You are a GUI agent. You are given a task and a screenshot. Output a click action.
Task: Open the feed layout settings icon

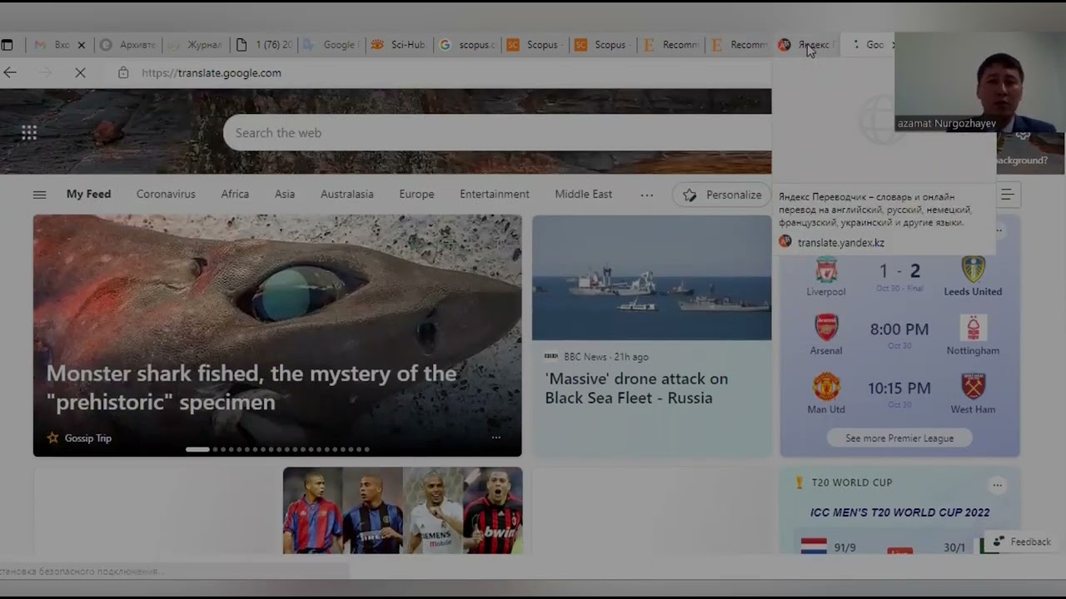click(1007, 195)
